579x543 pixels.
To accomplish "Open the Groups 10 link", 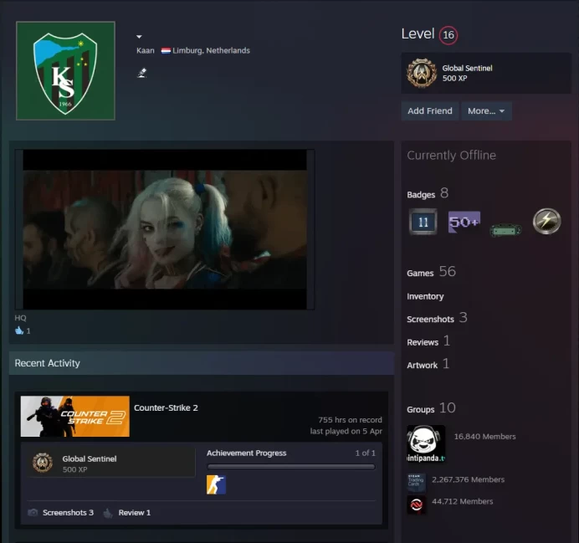I will (431, 408).
